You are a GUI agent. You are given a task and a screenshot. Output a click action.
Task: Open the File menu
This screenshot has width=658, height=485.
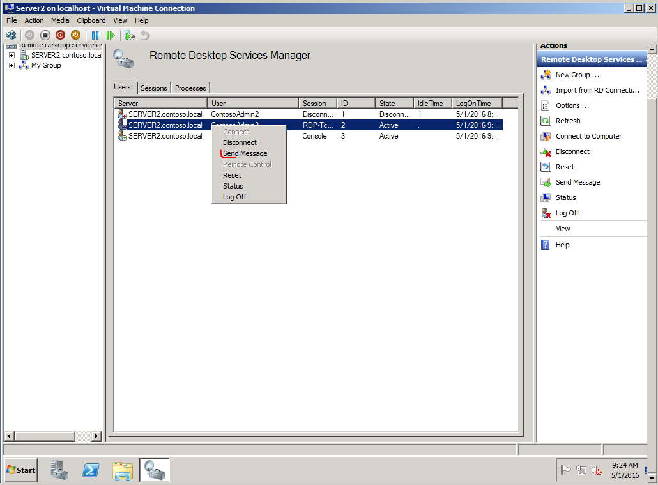[11, 20]
